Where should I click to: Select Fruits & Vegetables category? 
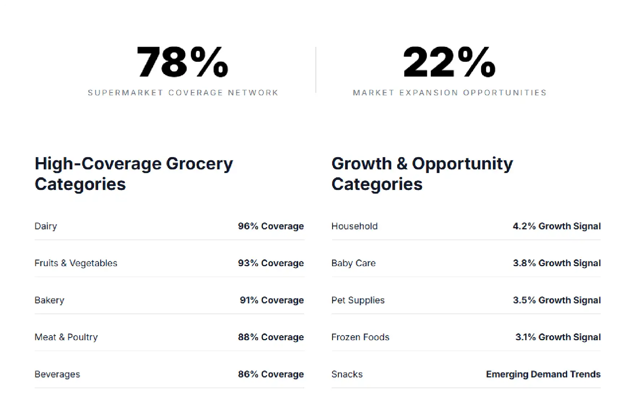pyautogui.click(x=76, y=263)
